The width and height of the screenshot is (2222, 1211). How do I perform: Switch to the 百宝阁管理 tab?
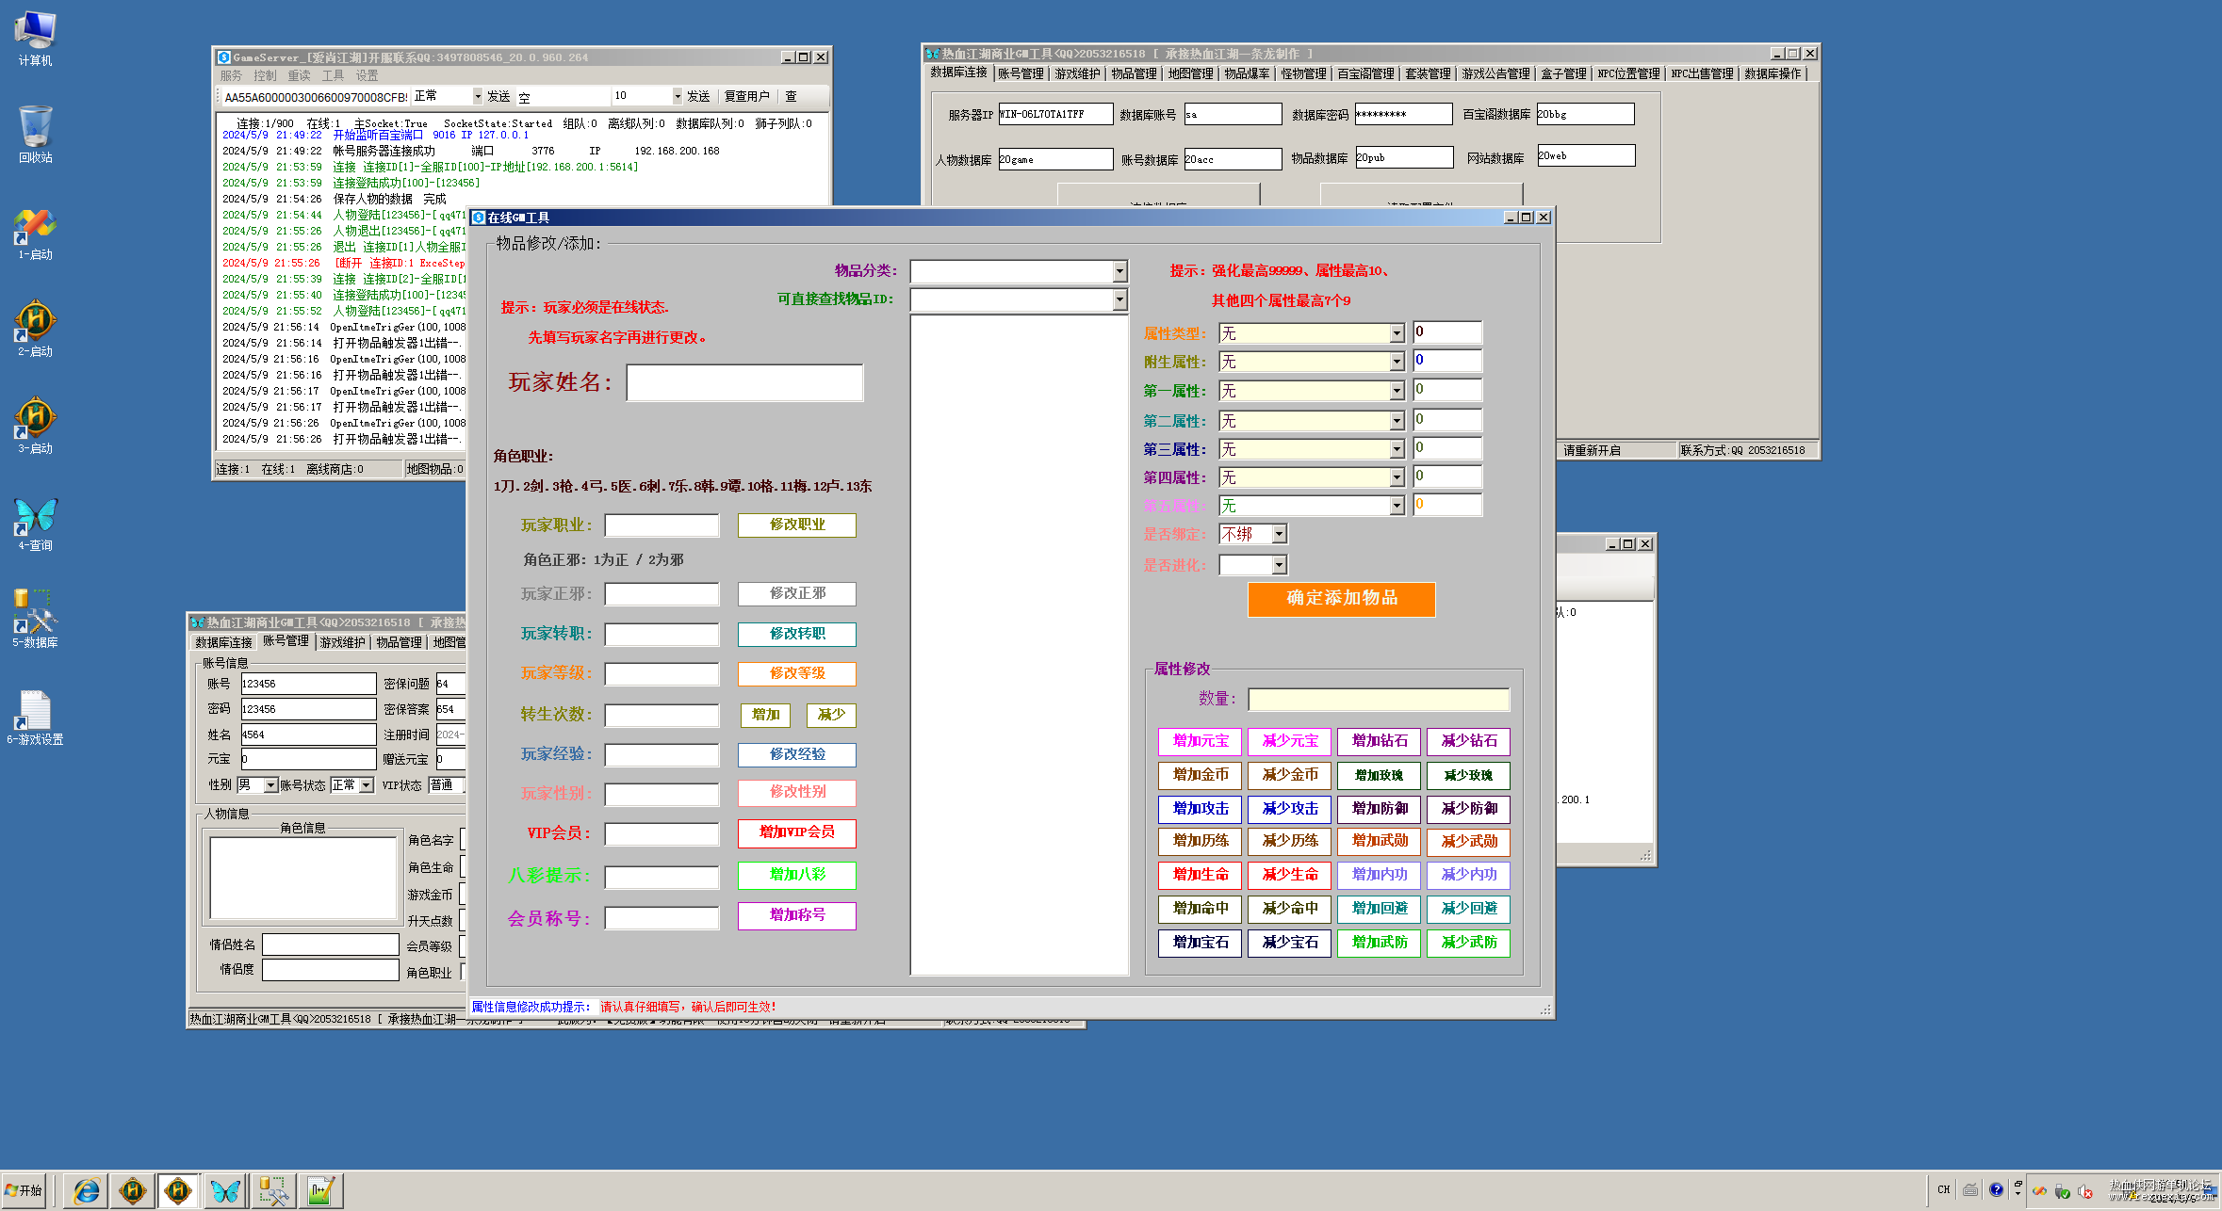[x=1365, y=73]
